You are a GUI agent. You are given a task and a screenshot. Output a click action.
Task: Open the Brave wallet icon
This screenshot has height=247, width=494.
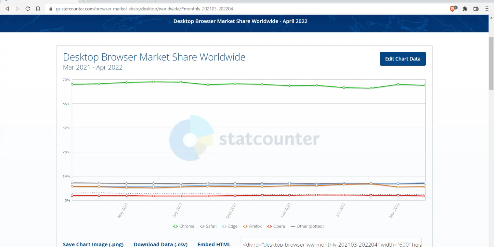coord(476,9)
